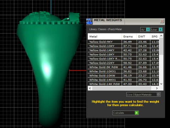Click the 58.92 grams value
The height and width of the screenshot is (128, 170).
(x=127, y=63)
